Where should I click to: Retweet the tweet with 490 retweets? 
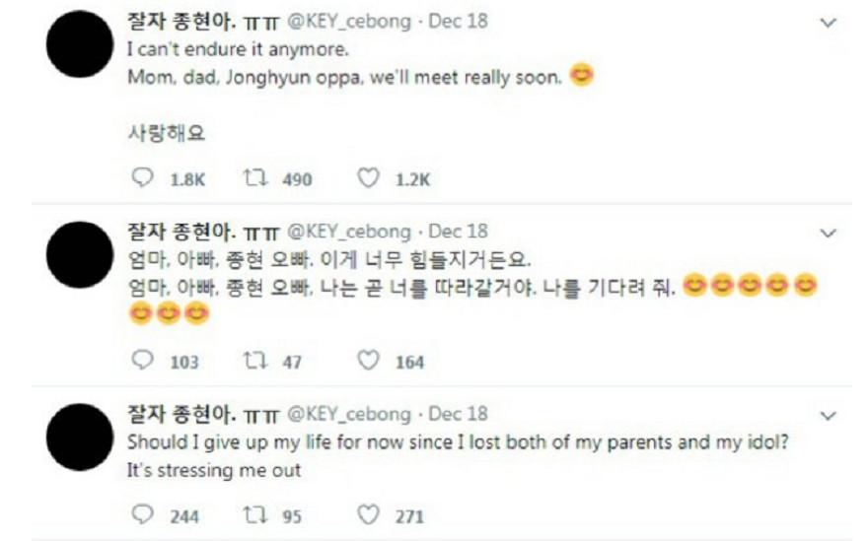click(254, 178)
